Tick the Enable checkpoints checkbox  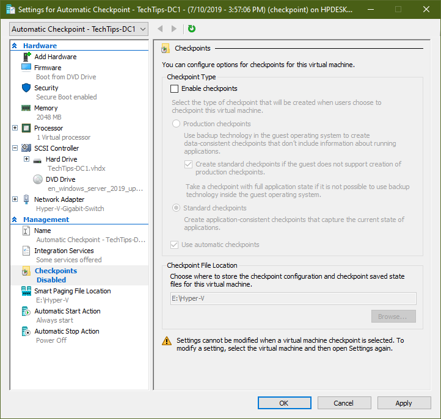pyautogui.click(x=174, y=89)
